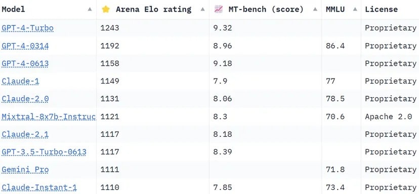Open the GPT-4-0613 model link

[x=25, y=64]
